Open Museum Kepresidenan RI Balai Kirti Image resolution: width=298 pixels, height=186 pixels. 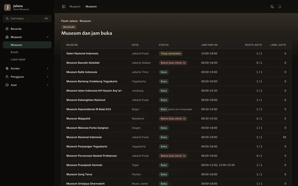tap(176, 109)
